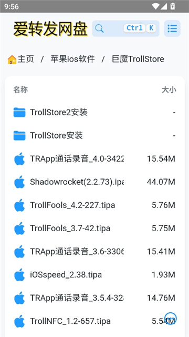Click the search magnifier icon
Image resolution: width=189 pixels, height=337 pixels.
tap(99, 28)
